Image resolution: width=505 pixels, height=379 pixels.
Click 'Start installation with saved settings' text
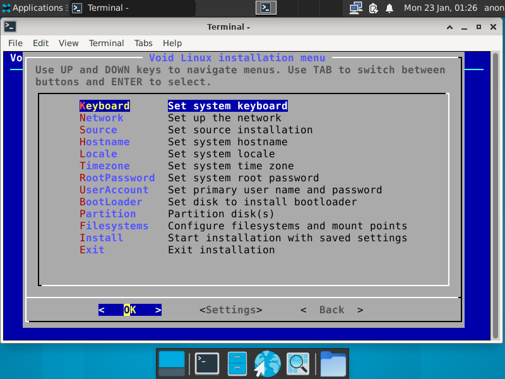point(288,238)
